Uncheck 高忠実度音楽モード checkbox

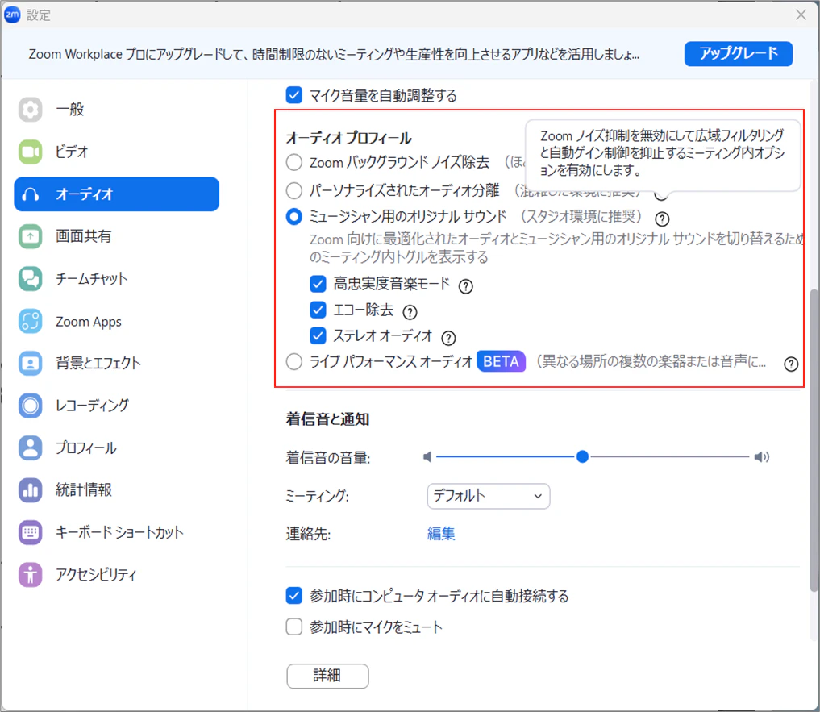pyautogui.click(x=318, y=284)
